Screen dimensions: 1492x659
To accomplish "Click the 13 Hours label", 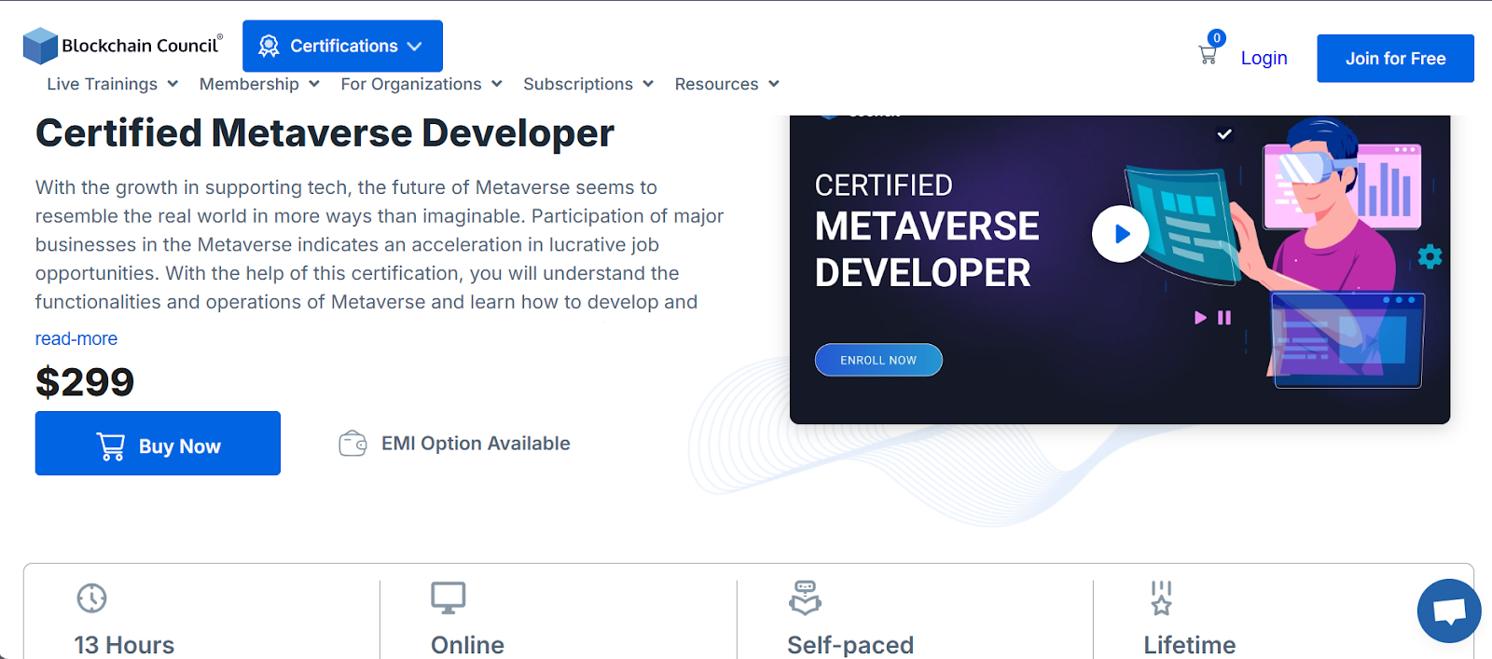I will coord(124,645).
